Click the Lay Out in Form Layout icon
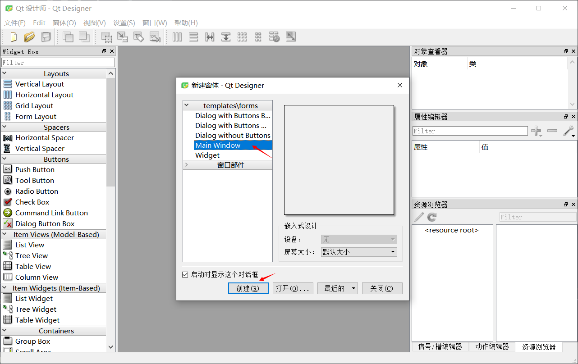 pos(258,37)
